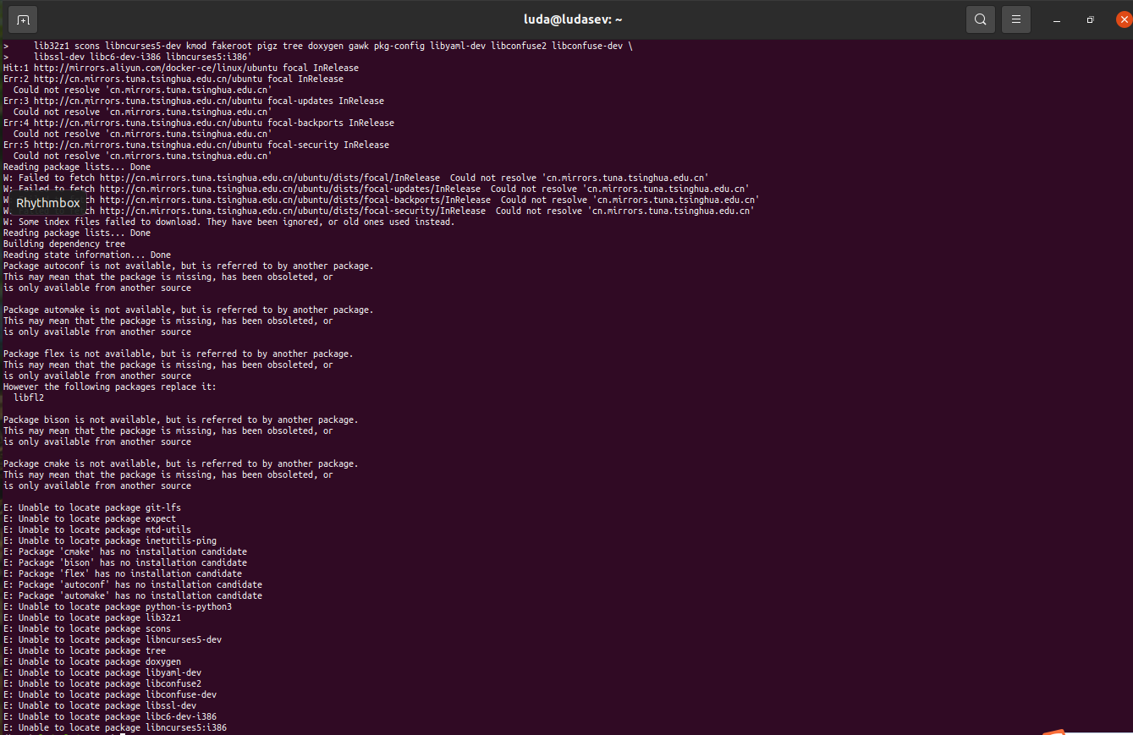The image size is (1133, 735).
Task: Restore down the terminal window
Action: coord(1091,19)
